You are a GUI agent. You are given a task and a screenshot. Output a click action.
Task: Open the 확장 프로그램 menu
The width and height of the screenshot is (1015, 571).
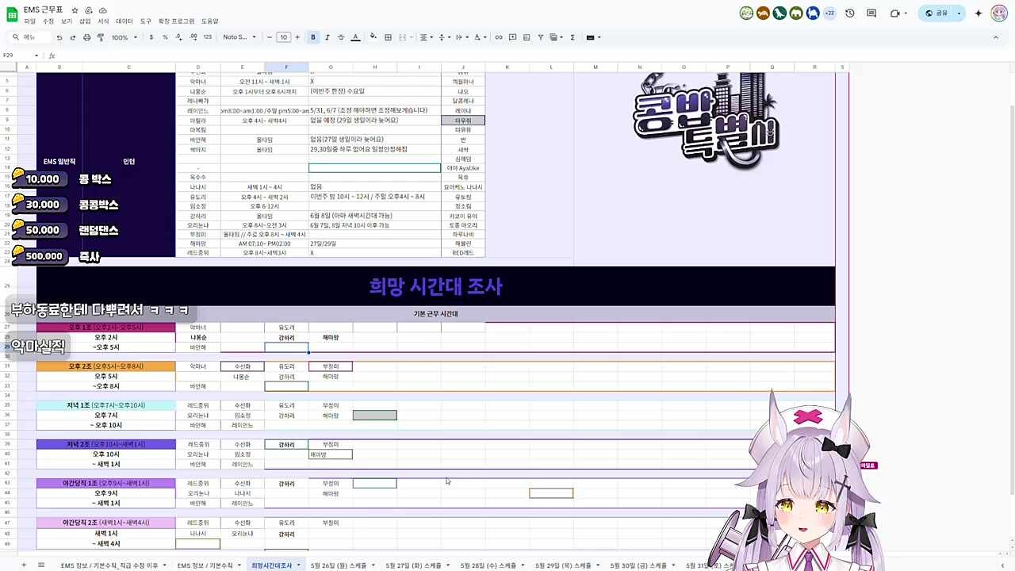pos(176,21)
